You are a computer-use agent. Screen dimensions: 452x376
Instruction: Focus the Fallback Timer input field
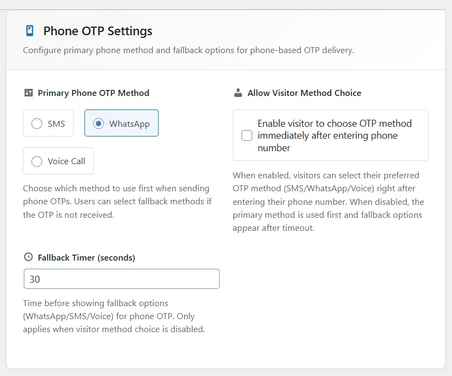point(122,279)
